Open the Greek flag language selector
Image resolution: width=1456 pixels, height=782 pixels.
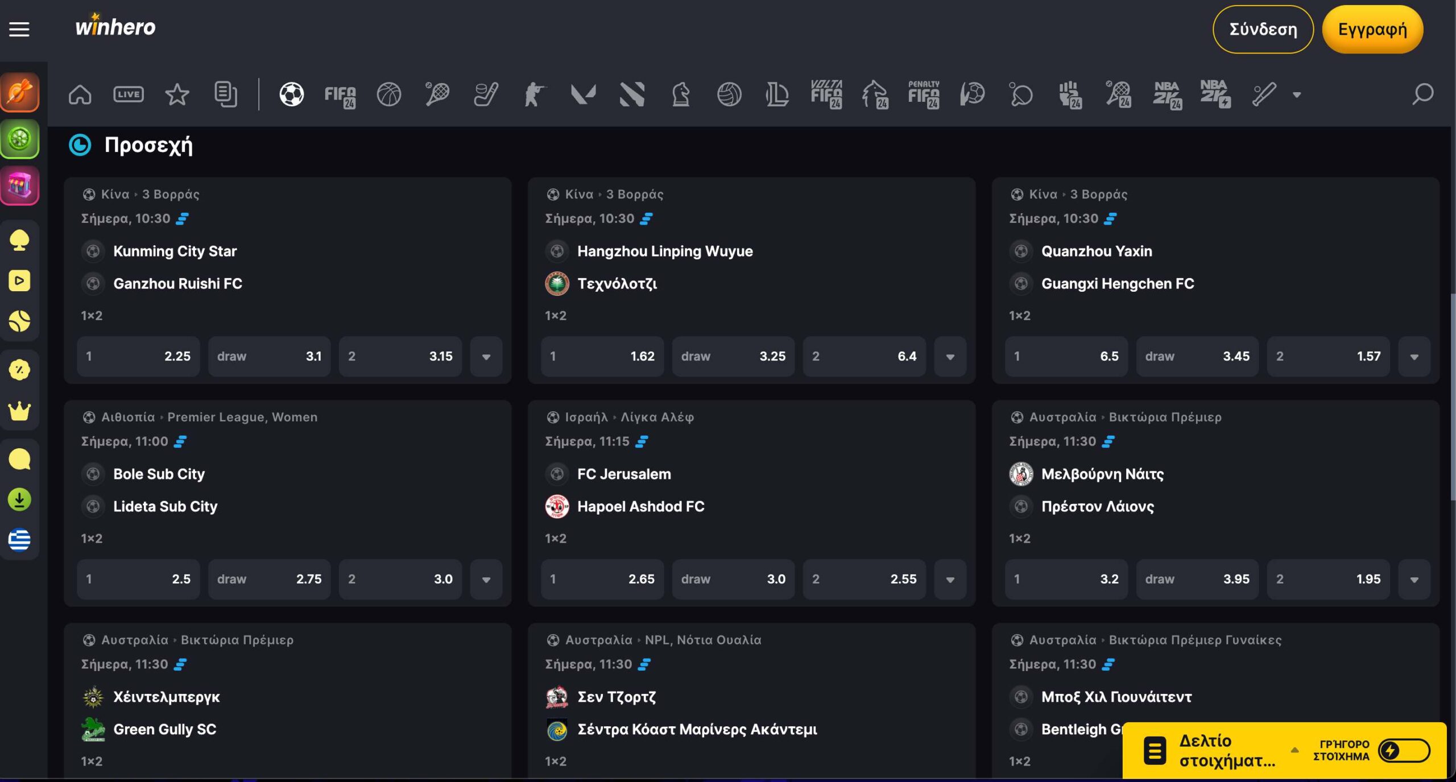(19, 540)
